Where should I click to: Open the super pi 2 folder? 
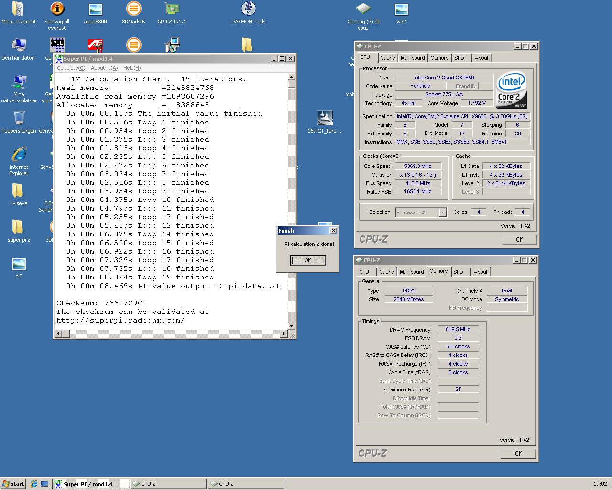19,231
